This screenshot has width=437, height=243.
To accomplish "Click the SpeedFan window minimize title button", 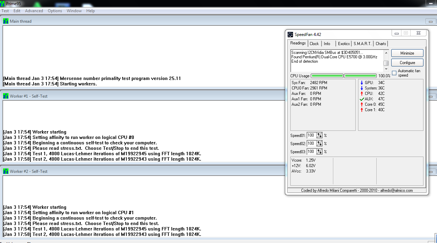I will tap(397, 33).
